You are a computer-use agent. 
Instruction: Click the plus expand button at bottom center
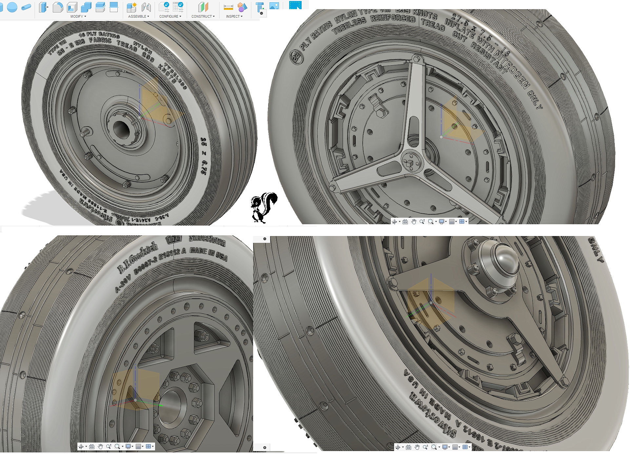click(x=265, y=447)
